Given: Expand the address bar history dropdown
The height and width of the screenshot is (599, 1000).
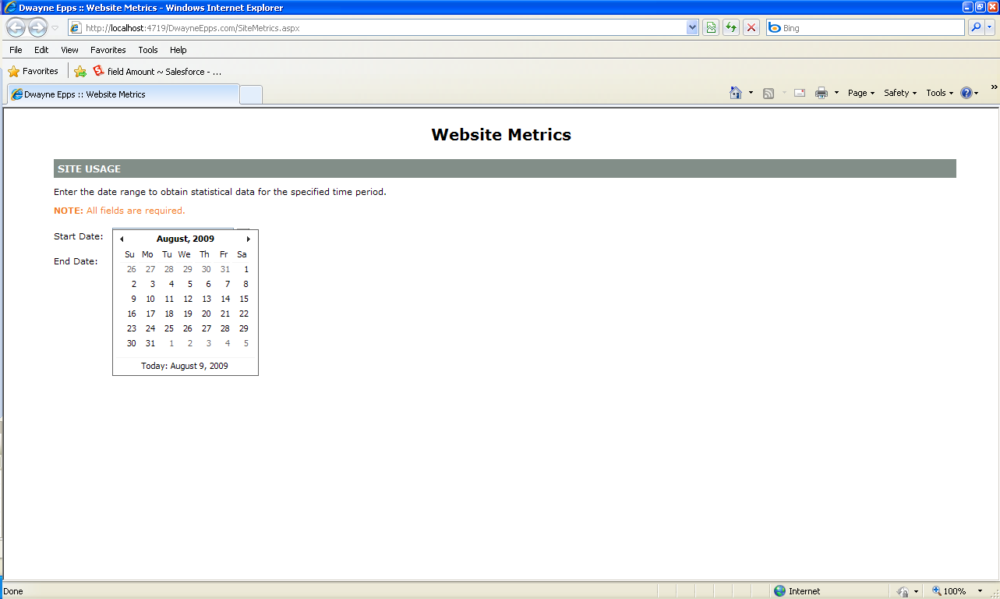Looking at the screenshot, I should pos(692,28).
